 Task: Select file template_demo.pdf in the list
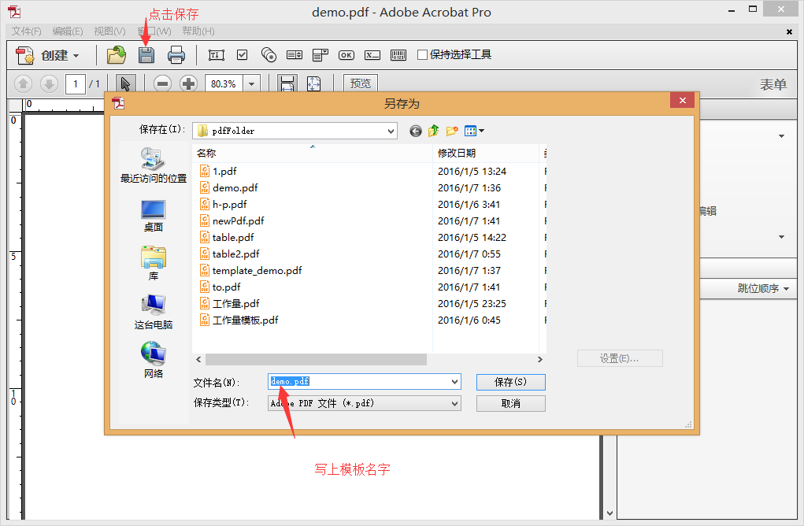pos(251,270)
